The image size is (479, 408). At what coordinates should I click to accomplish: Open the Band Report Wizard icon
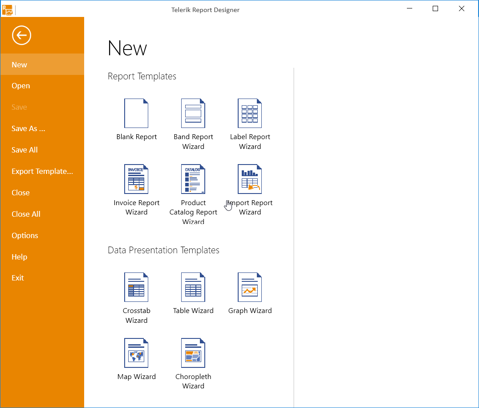point(193,113)
